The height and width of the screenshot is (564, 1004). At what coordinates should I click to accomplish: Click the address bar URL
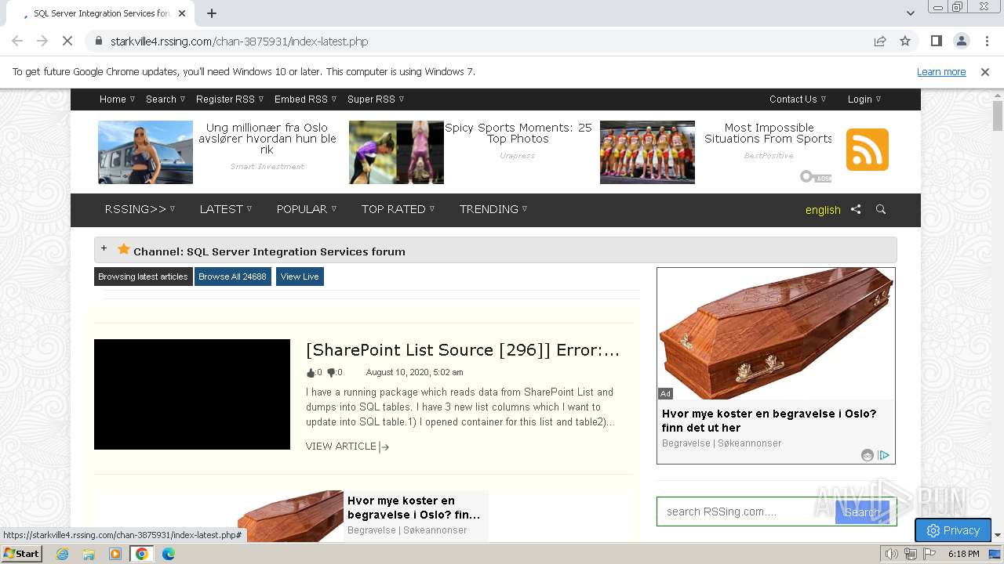(239, 42)
